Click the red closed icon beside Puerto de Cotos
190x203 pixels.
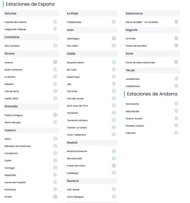click(x=114, y=165)
